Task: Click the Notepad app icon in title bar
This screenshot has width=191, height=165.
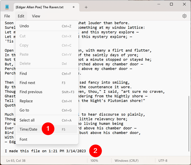Action: click(x=7, y=7)
